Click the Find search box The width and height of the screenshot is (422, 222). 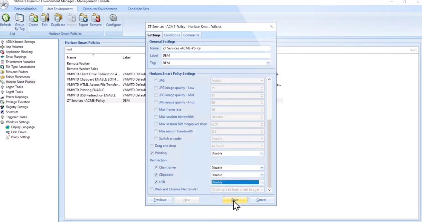pyautogui.click(x=105, y=49)
